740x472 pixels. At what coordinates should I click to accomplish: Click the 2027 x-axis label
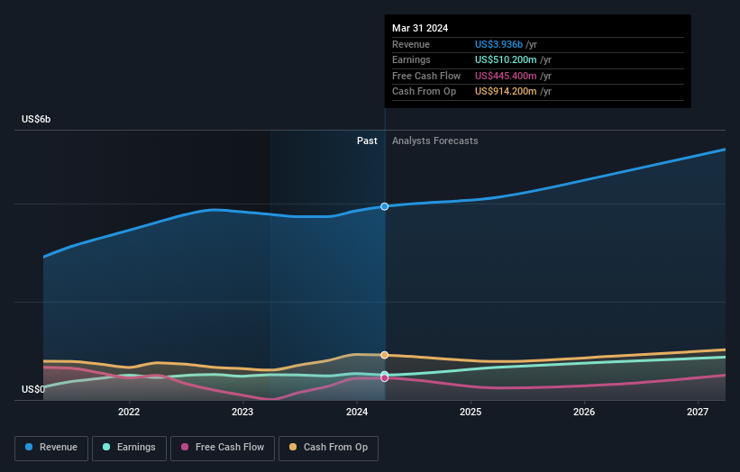pyautogui.click(x=698, y=413)
